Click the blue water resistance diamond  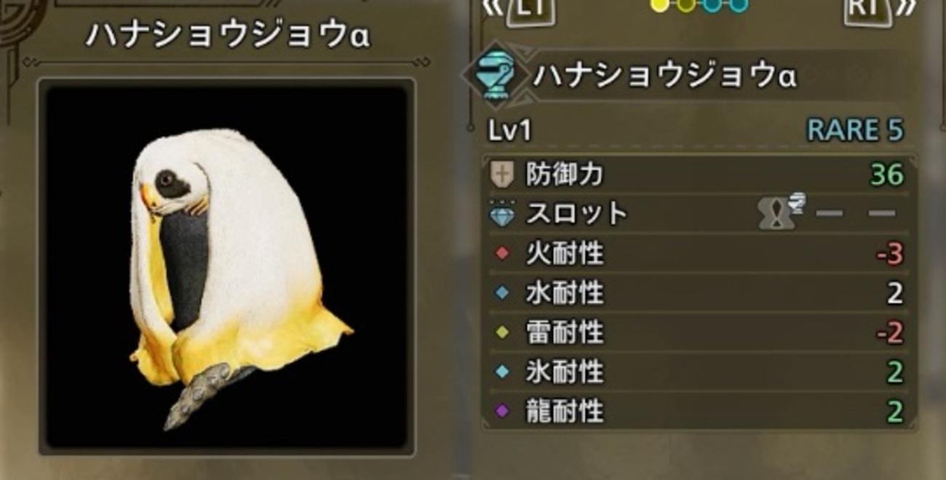point(501,294)
